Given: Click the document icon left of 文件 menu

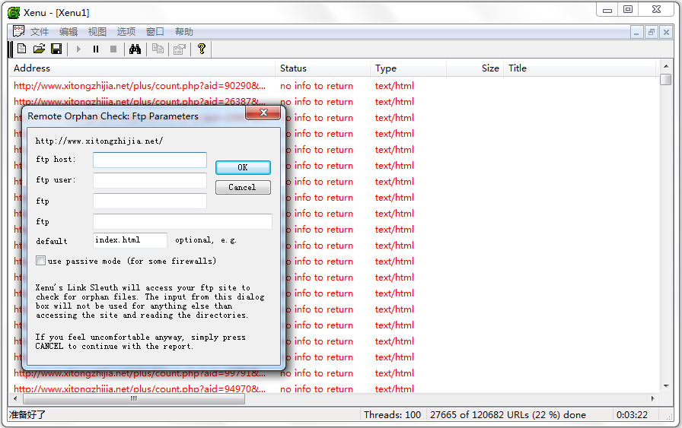Looking at the screenshot, I should point(18,31).
